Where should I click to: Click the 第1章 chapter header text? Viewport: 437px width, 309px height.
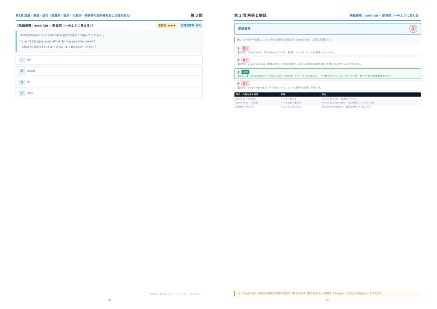(73, 16)
